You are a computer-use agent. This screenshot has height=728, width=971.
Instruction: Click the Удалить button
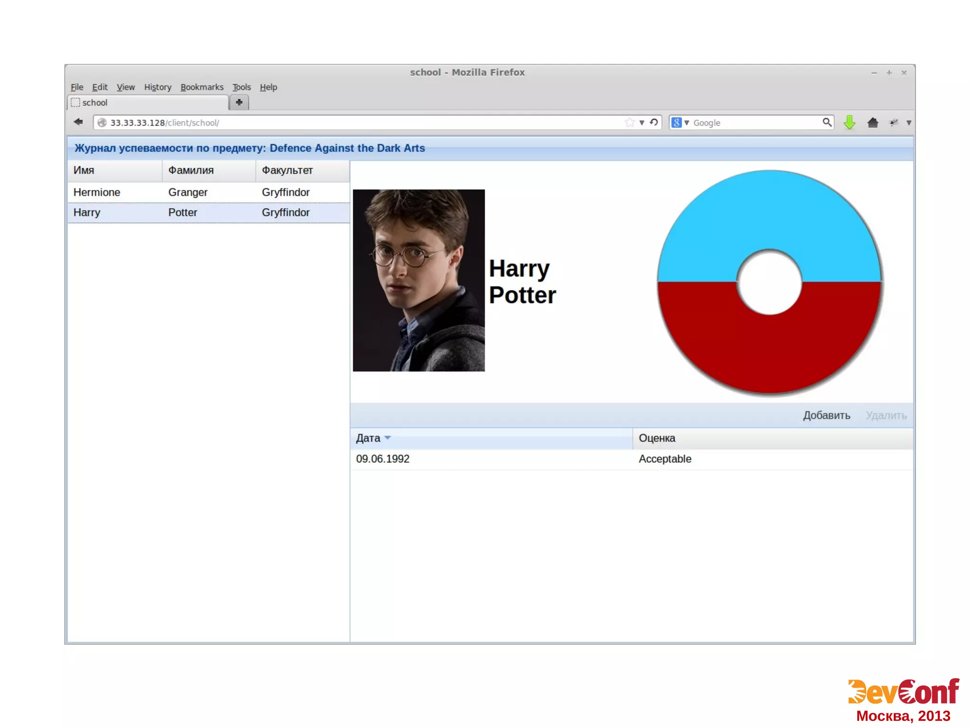click(x=885, y=415)
